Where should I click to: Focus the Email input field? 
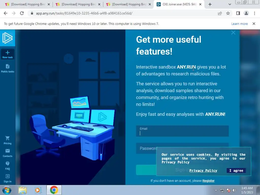[182, 131]
